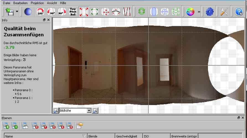247x138 pixels.
Task: Undock the Info panel
Action: pyautogui.click(x=44, y=20)
